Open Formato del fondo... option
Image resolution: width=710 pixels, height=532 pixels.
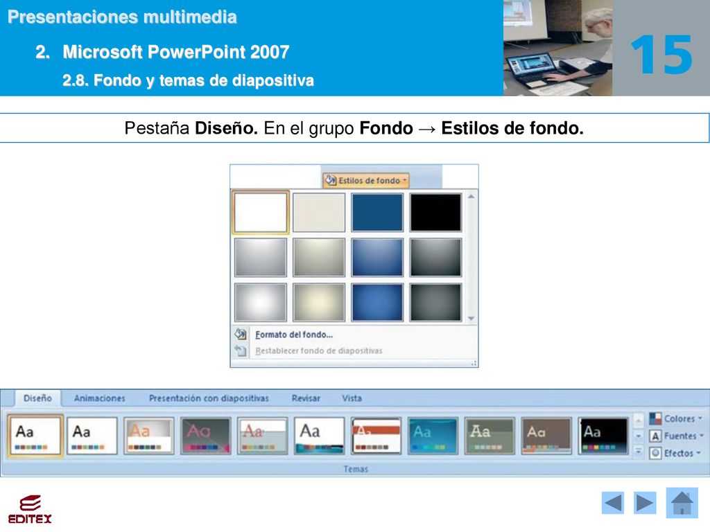(294, 335)
